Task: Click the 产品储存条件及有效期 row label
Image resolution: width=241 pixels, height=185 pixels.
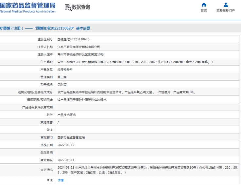Action: tap(37, 107)
